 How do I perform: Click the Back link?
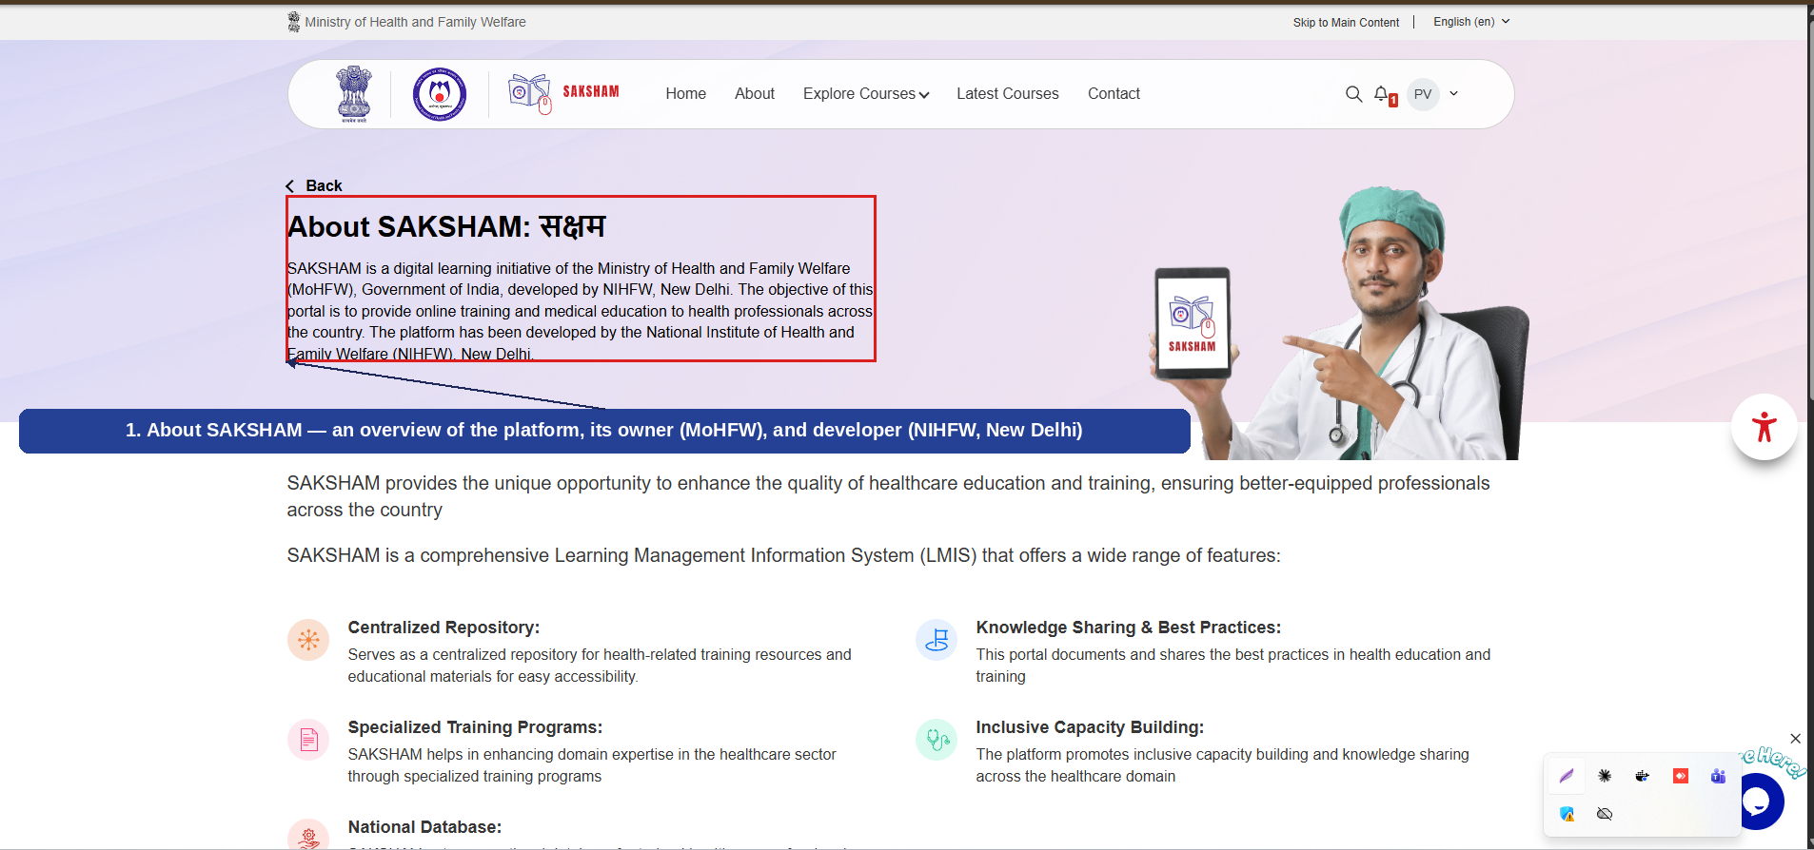pos(314,185)
